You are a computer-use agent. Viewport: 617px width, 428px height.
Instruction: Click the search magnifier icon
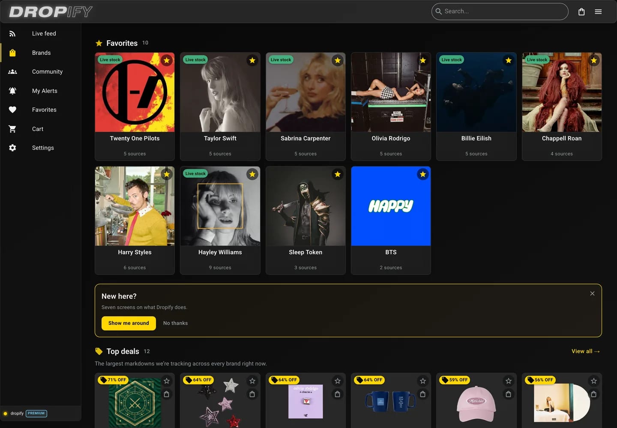pyautogui.click(x=438, y=12)
